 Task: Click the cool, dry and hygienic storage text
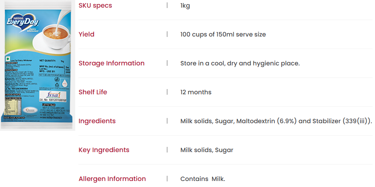(240, 63)
